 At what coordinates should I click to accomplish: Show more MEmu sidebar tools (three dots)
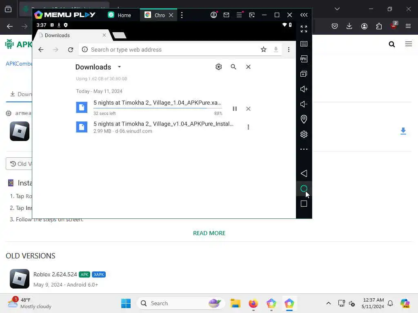[x=304, y=149]
